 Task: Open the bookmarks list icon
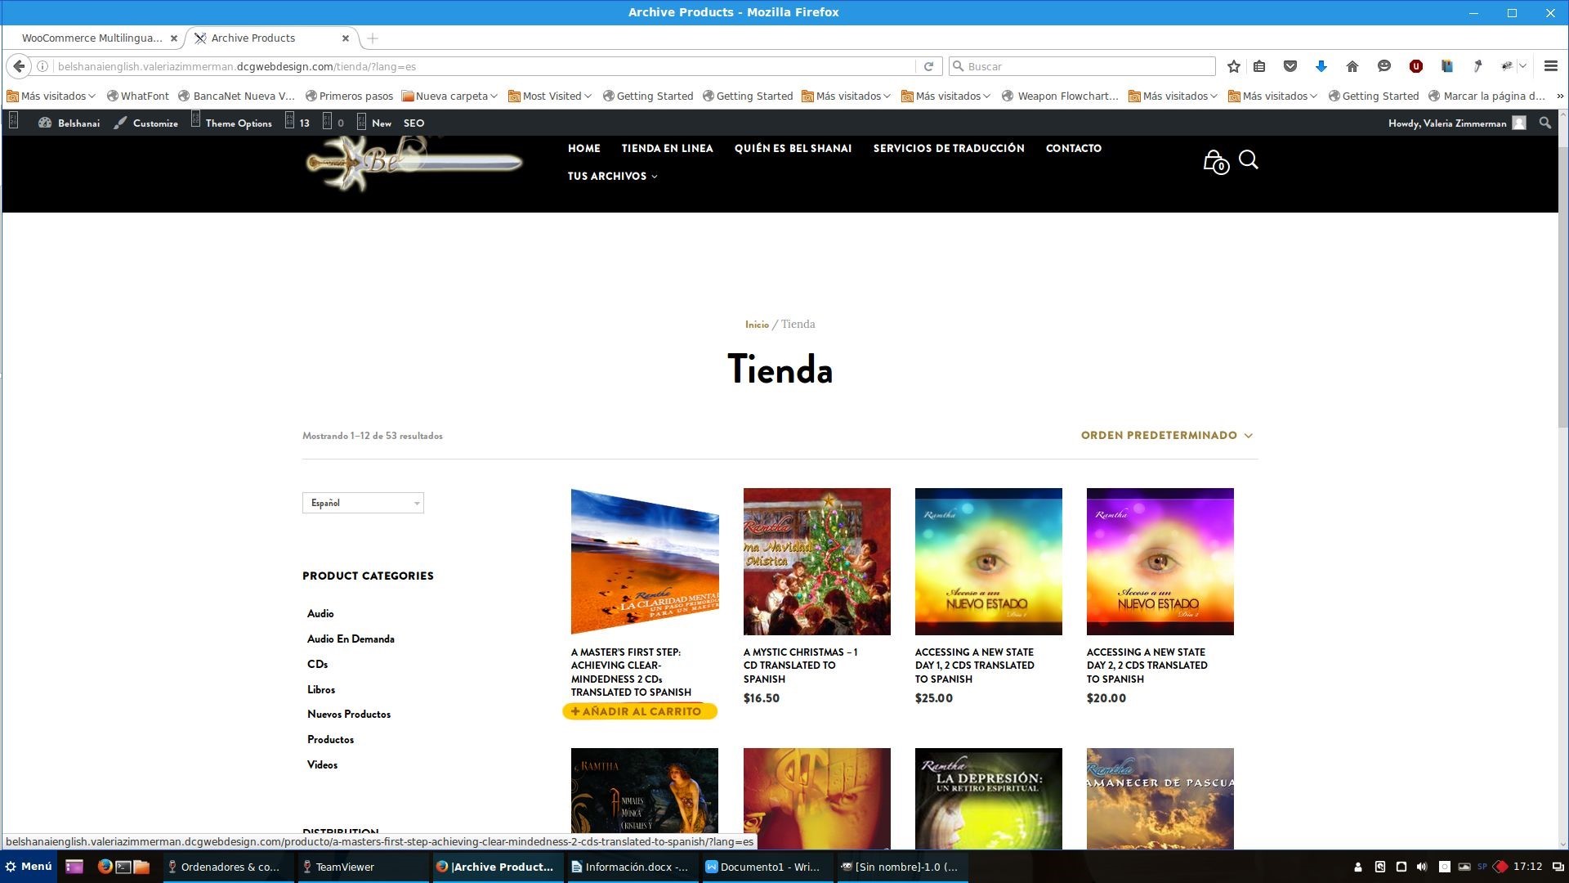click(x=1259, y=66)
